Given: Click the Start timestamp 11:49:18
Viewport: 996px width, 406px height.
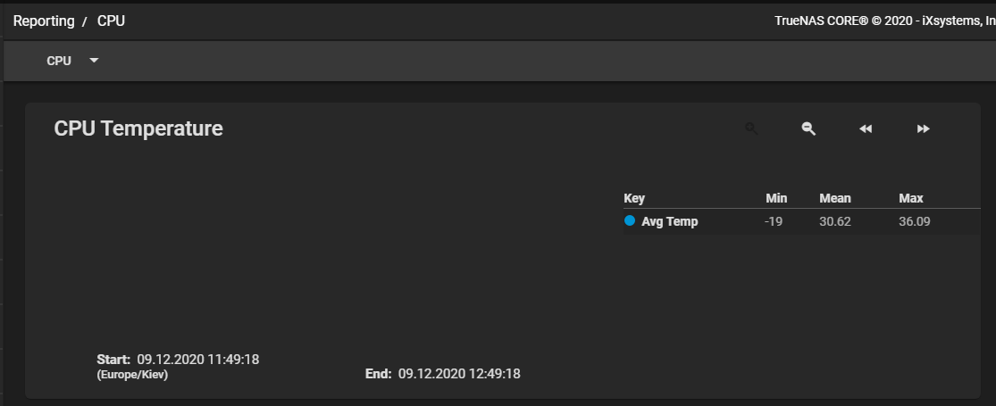Looking at the screenshot, I should [198, 360].
